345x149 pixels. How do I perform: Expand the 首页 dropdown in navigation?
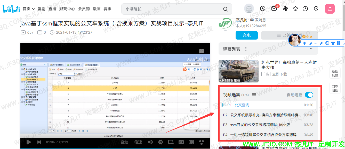click(x=29, y=9)
